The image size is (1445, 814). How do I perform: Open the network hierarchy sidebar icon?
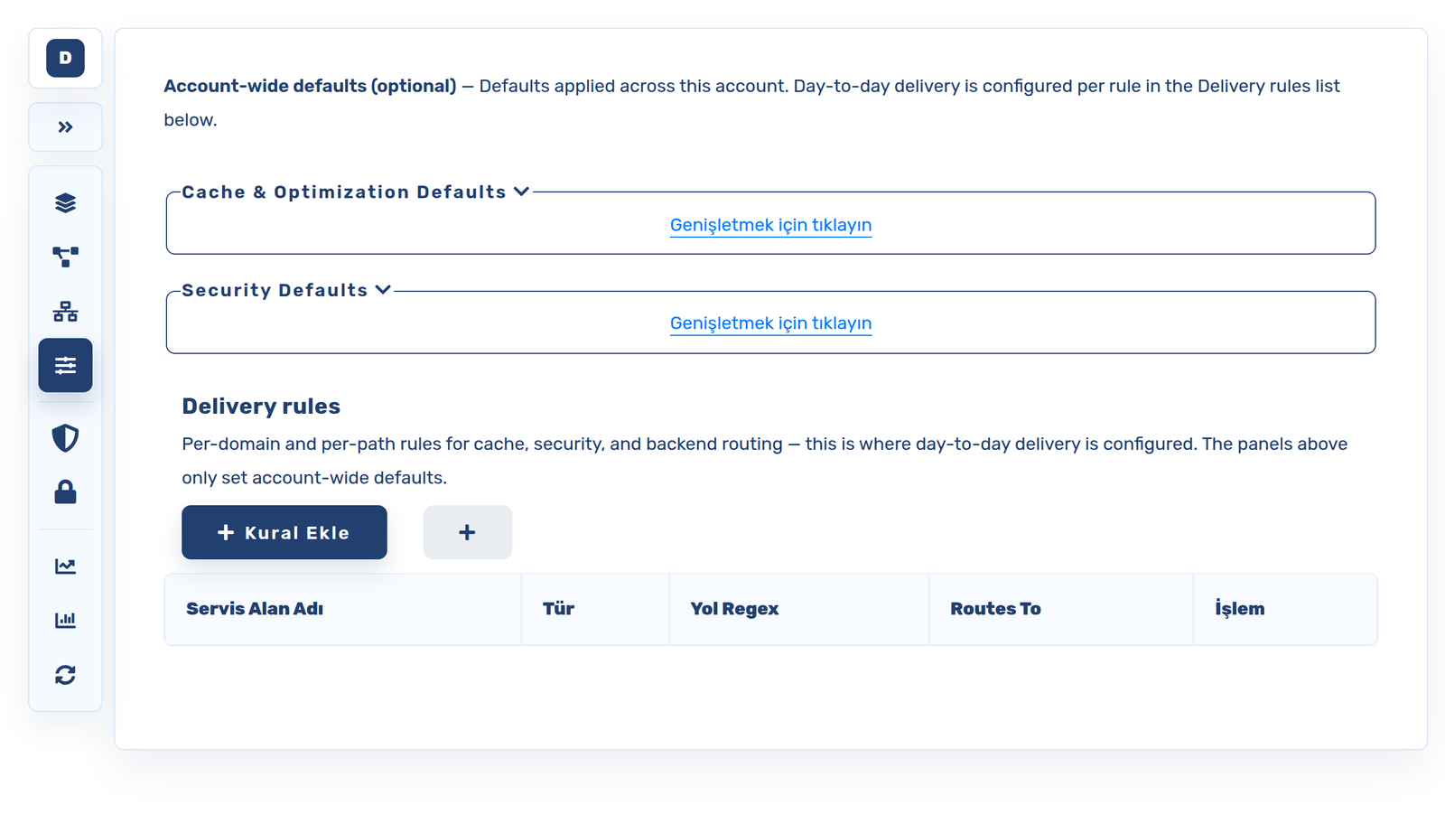(65, 312)
